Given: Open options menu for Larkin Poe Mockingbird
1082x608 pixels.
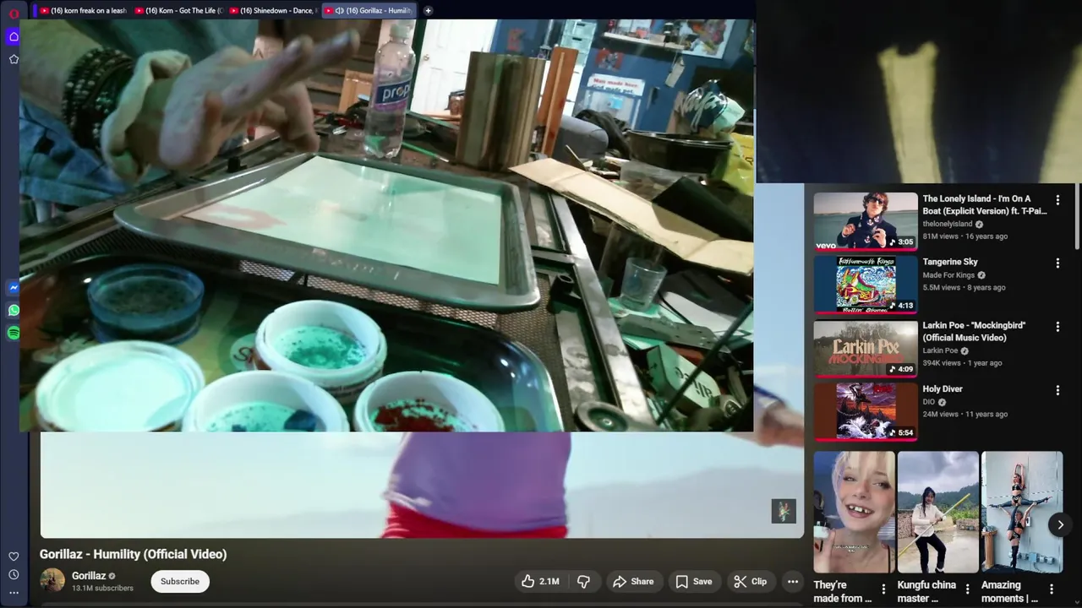Looking at the screenshot, I should coord(1057,327).
